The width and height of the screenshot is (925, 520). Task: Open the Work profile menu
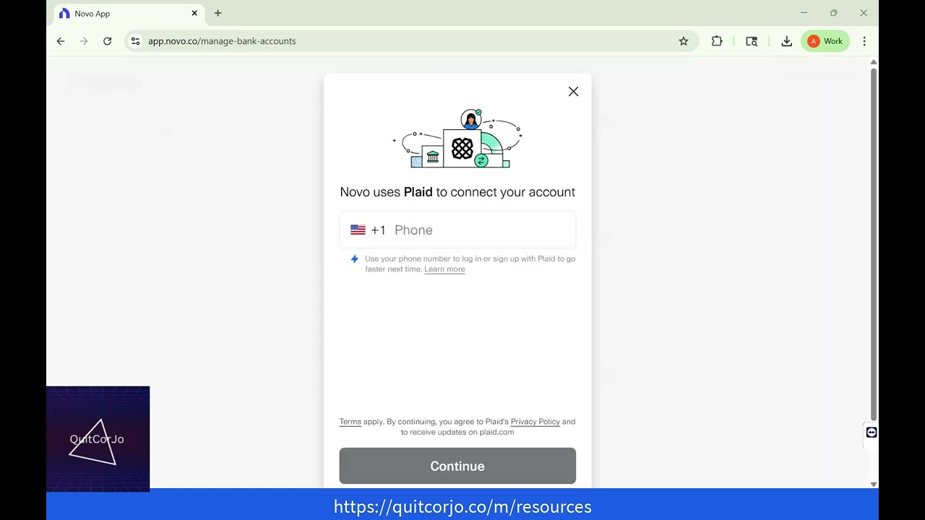tap(825, 41)
